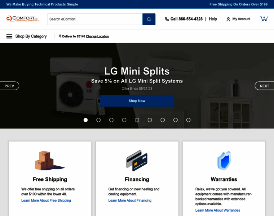Select the ninth carousel slide dot
The image size is (274, 216).
pyautogui.click(x=188, y=120)
